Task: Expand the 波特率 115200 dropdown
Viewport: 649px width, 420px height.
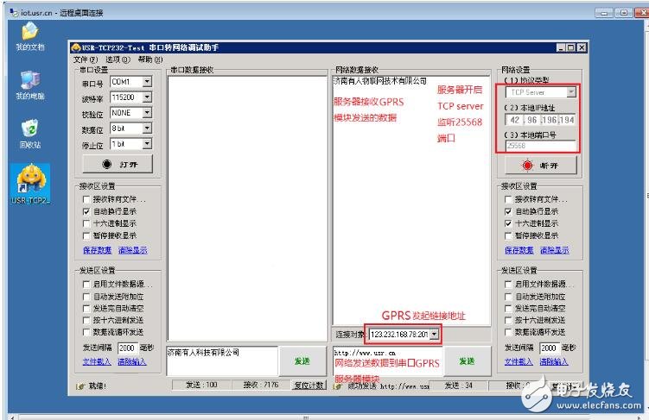Action: (148, 97)
